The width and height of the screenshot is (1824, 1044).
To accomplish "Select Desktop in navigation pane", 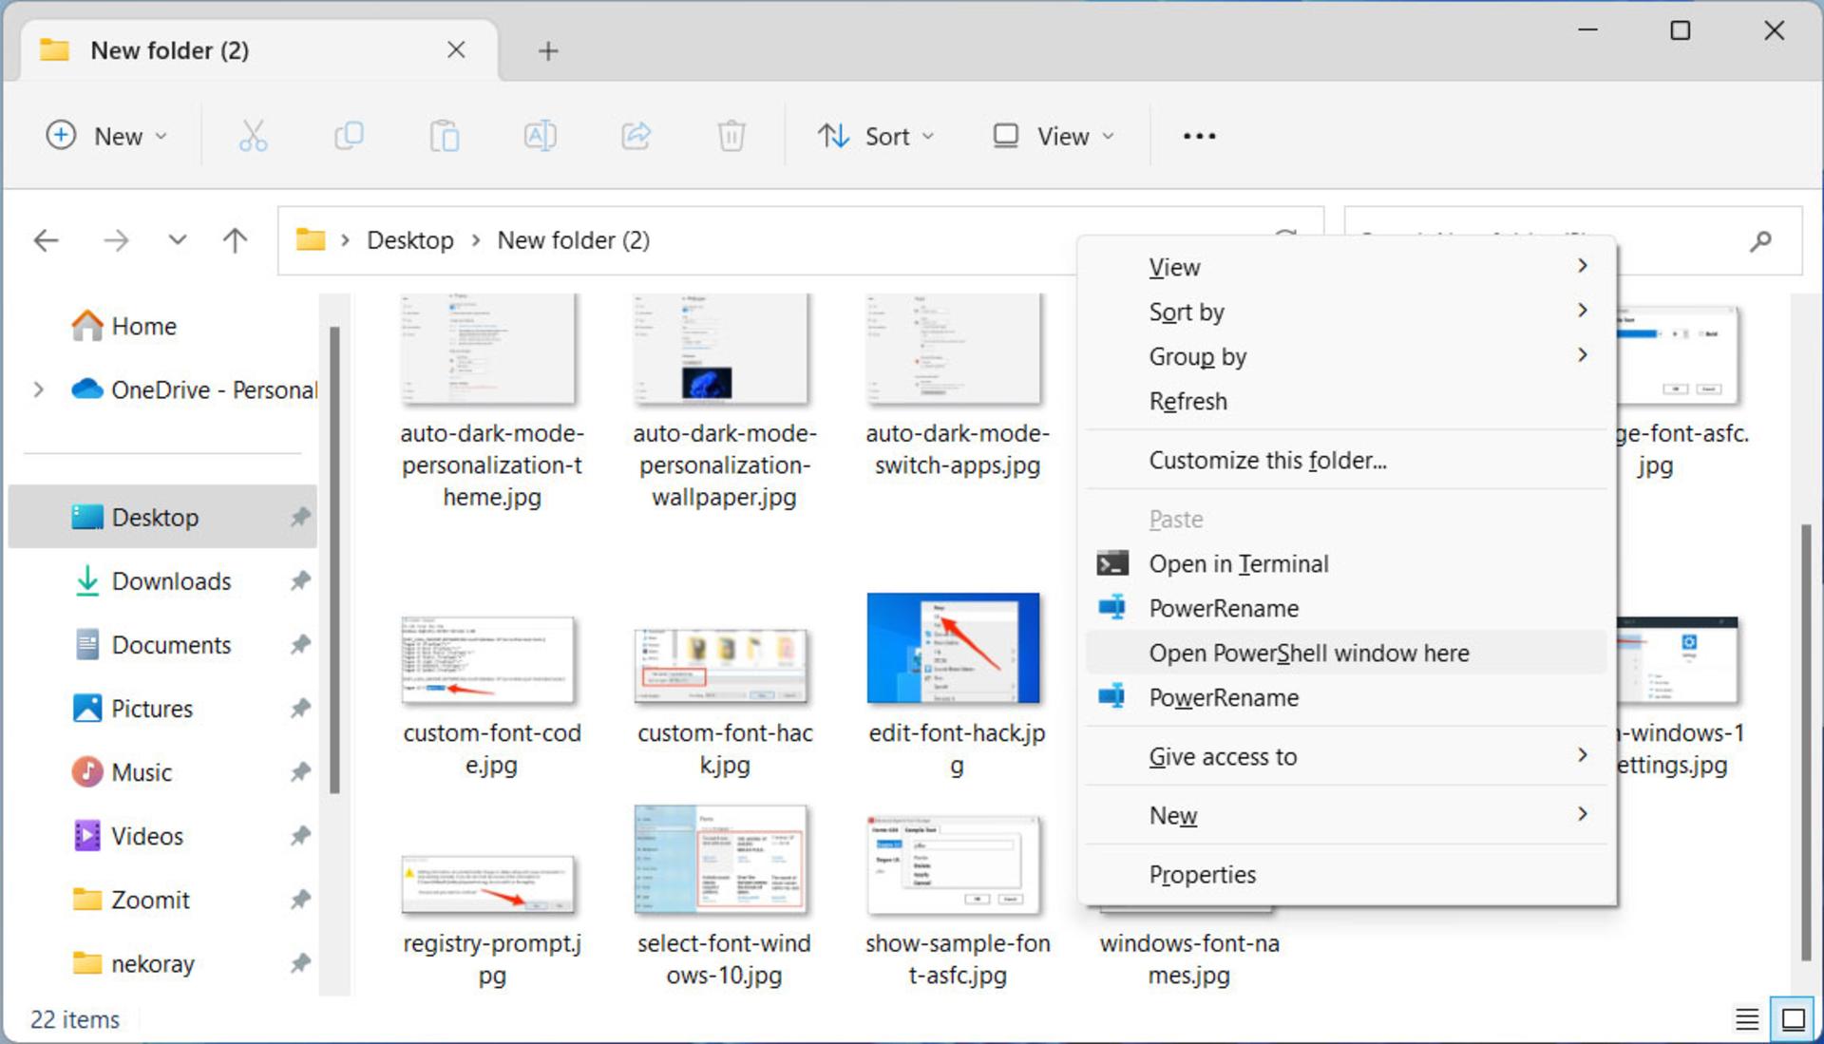I will tap(161, 517).
